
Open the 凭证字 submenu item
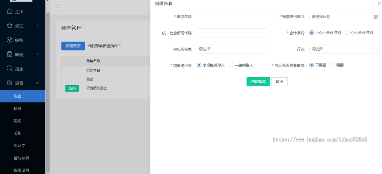(23, 146)
